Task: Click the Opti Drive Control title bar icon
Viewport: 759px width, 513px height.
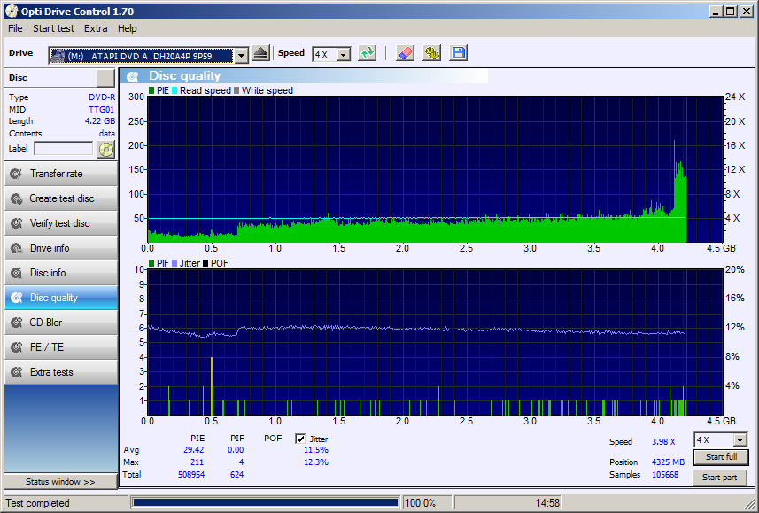Action: [12, 12]
